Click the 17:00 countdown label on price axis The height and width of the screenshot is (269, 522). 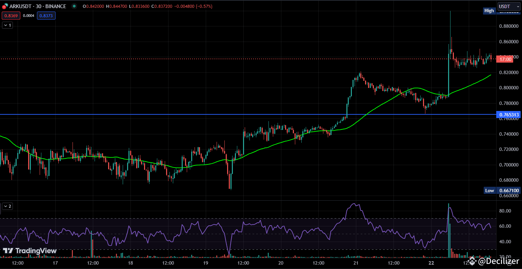coord(505,59)
